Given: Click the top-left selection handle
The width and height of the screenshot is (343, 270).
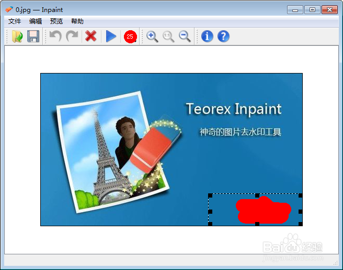Looking at the screenshot, I should click(x=210, y=195).
